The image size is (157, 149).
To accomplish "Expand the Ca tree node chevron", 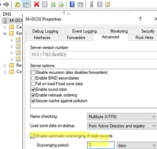I will [5, 27].
